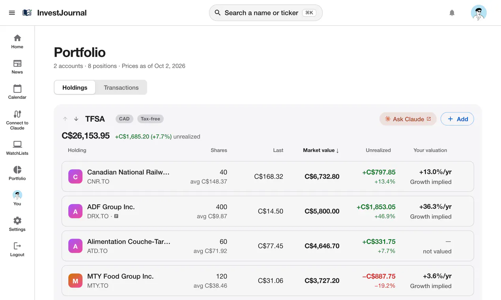Move TFSA account up

click(65, 119)
